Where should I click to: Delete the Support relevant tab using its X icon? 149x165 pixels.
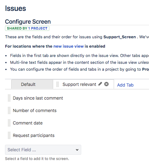[107, 84]
